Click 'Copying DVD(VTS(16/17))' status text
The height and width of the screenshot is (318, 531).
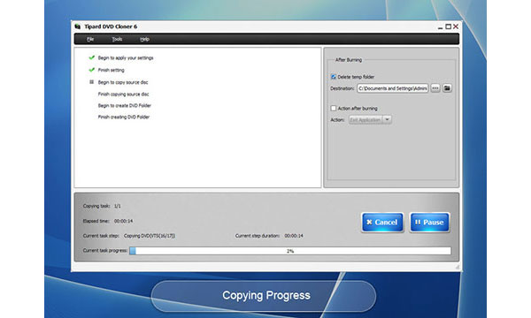click(x=150, y=236)
